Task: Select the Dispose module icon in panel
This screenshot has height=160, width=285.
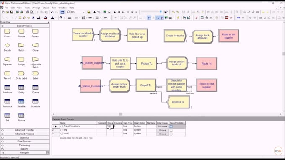Action: 21,31
